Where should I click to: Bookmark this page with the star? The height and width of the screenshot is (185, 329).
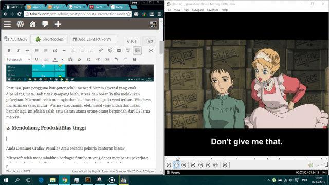[x=129, y=14]
